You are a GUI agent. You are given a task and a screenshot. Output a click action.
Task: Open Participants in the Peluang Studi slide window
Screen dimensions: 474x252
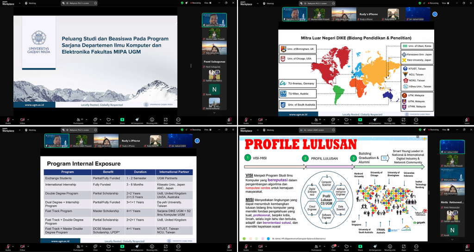78,120
